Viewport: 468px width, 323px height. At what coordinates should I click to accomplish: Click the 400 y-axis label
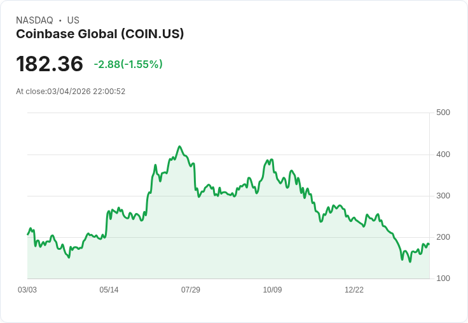443,155
